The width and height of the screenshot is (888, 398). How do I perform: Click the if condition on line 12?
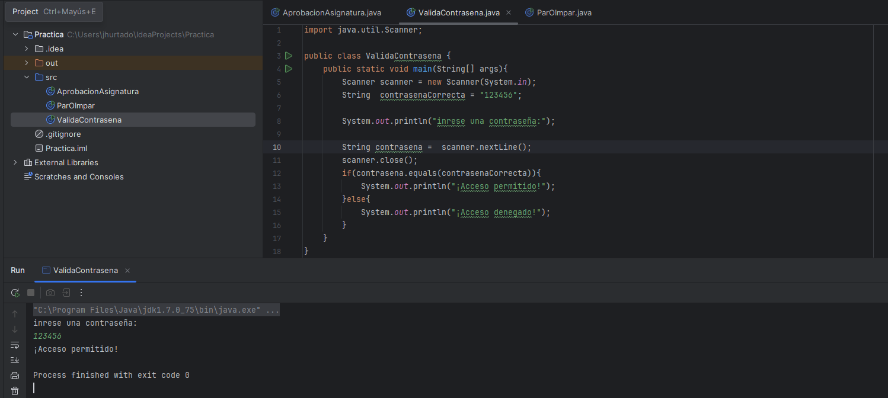tap(442, 173)
